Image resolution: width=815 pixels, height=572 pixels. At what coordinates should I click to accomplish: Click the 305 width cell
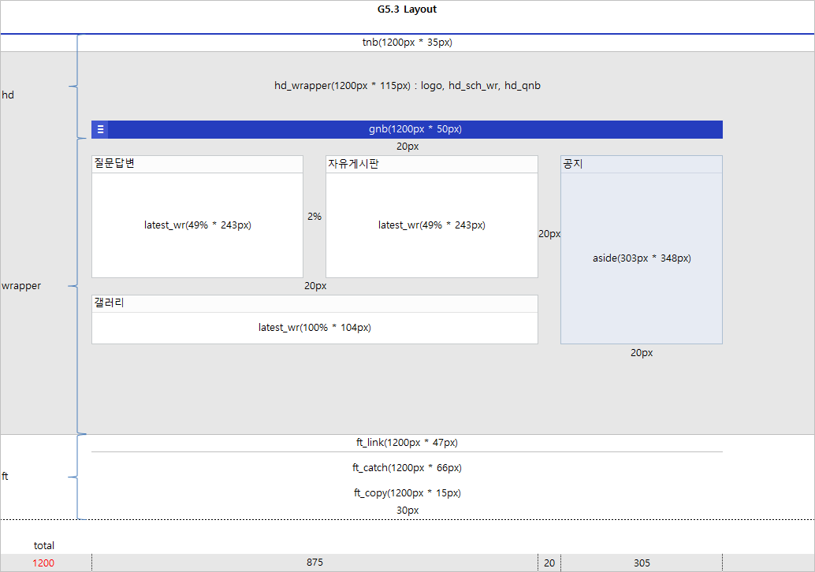[642, 563]
